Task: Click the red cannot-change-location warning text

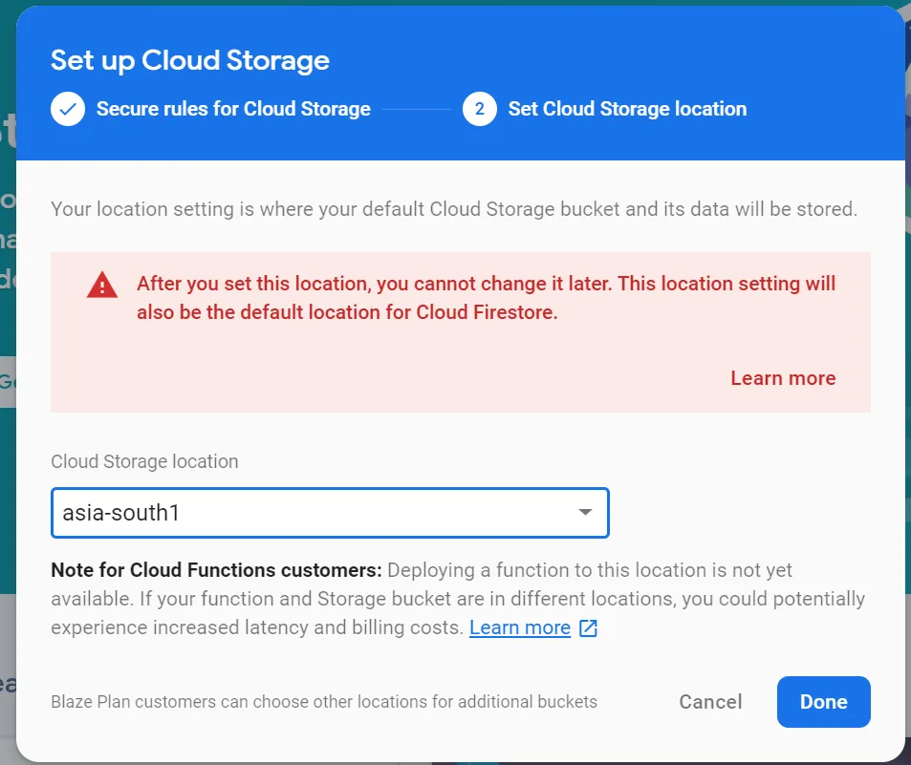Action: 486,297
